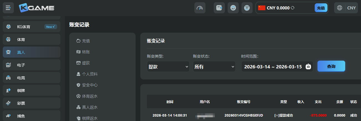
Task: Open the CNY currency selector at top right
Action: [x=351, y=8]
